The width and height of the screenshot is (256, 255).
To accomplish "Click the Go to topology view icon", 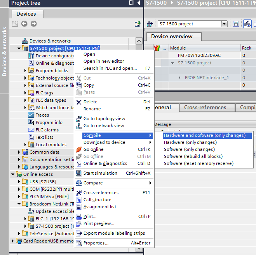I will pyautogui.click(x=79, y=119).
